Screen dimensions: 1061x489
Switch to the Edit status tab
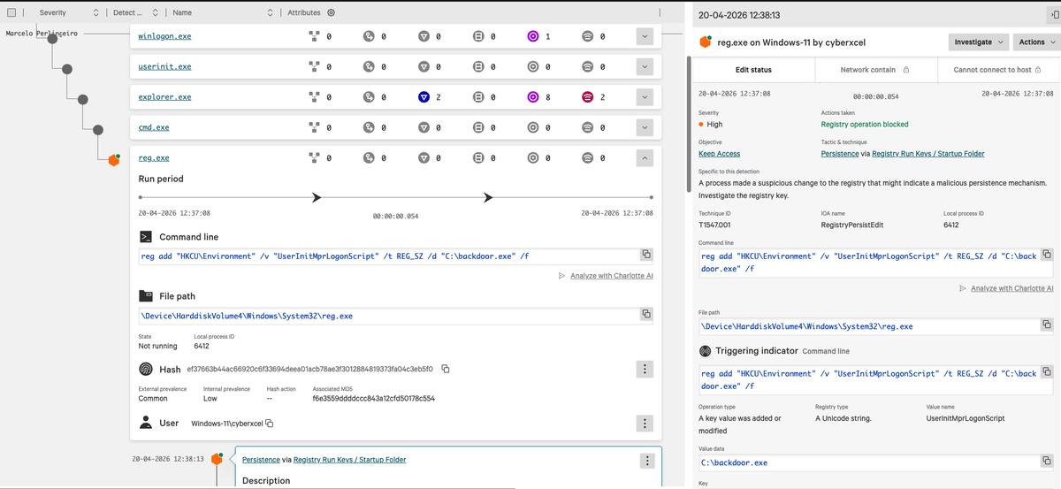tap(753, 70)
